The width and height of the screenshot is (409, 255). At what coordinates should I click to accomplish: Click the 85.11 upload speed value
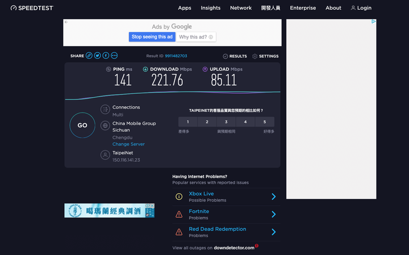pyautogui.click(x=224, y=80)
